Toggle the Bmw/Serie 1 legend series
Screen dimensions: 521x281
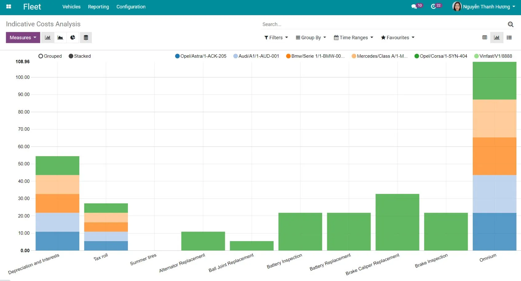click(315, 56)
